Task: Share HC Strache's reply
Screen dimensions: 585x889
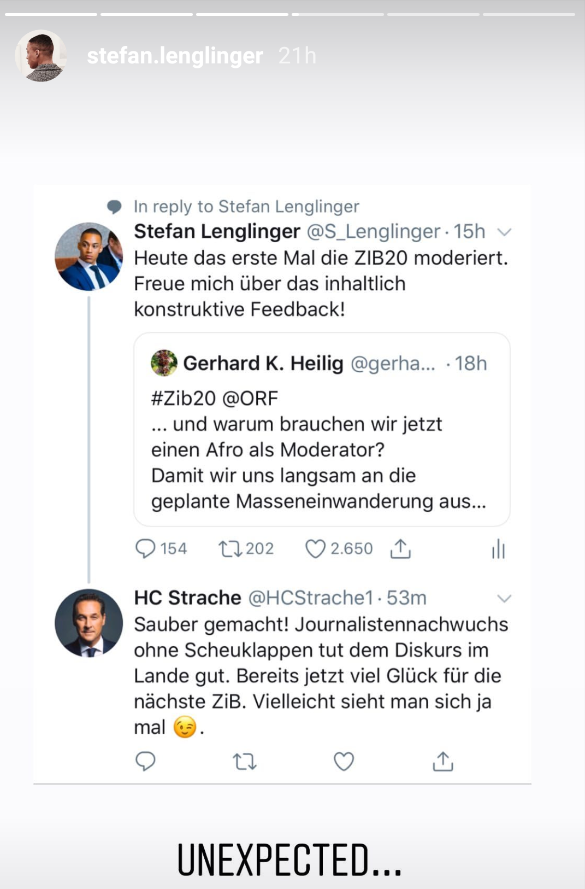Action: coord(443,761)
